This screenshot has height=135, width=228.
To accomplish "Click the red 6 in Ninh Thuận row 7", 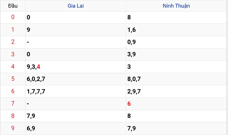I will point(129,104).
